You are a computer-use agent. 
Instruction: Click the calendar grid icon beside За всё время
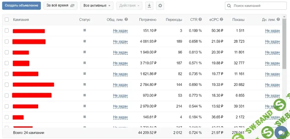coord(72,6)
